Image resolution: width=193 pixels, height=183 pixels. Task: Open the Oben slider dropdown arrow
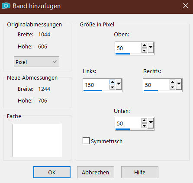[x=151, y=48]
